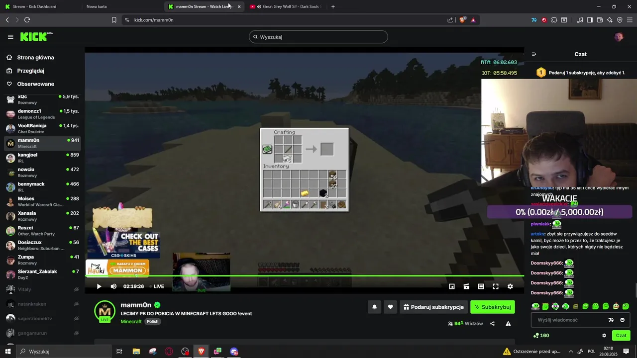Seek on the green video progress bar

pyautogui.click(x=305, y=276)
